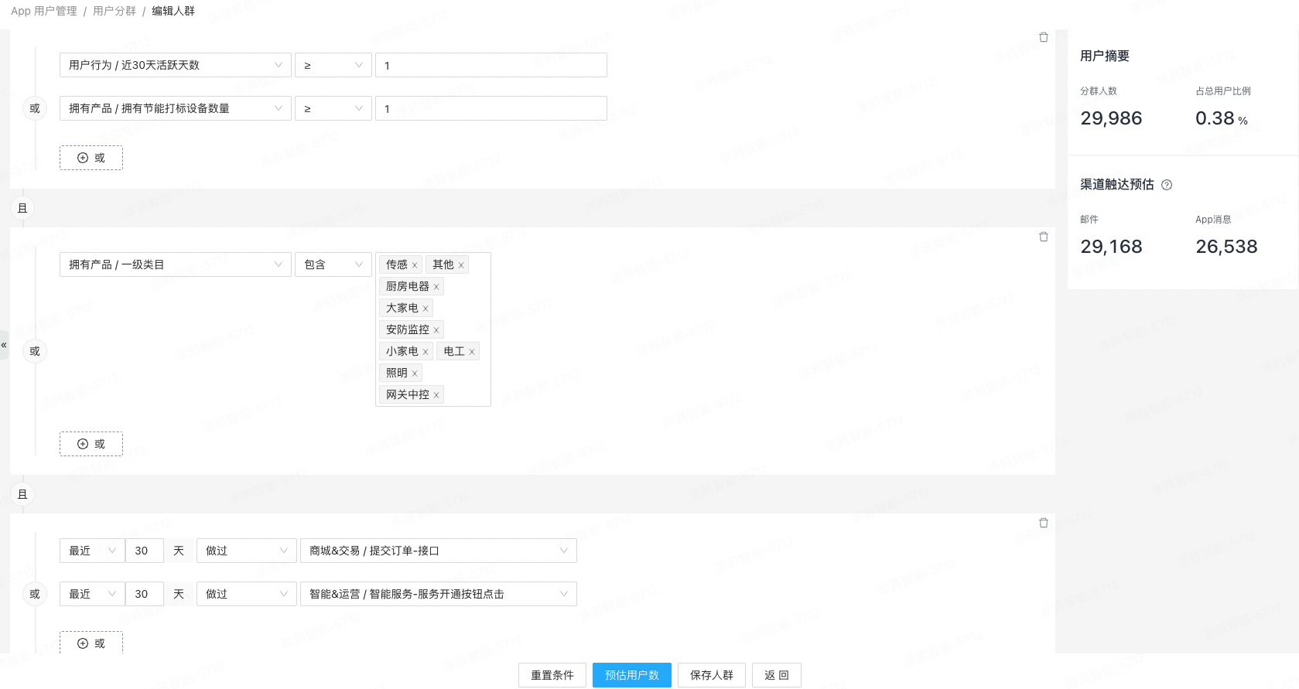Click the 返回 button

[777, 675]
